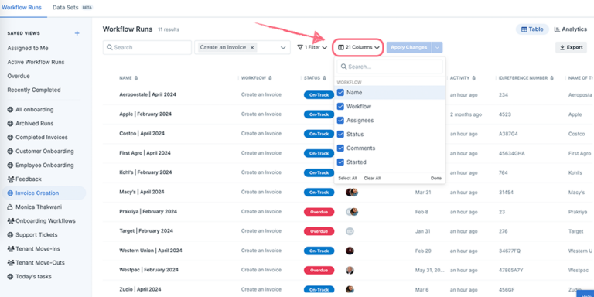Click the workflow runs Search field
Viewport: 594px width, 297px height.
point(147,47)
